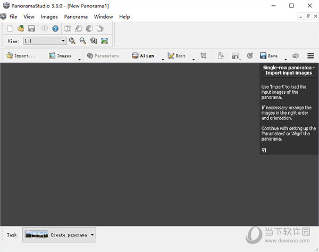The width and height of the screenshot is (319, 252).
Task: Expand the View zoom combo box showing 1:1
Action: coord(45,41)
